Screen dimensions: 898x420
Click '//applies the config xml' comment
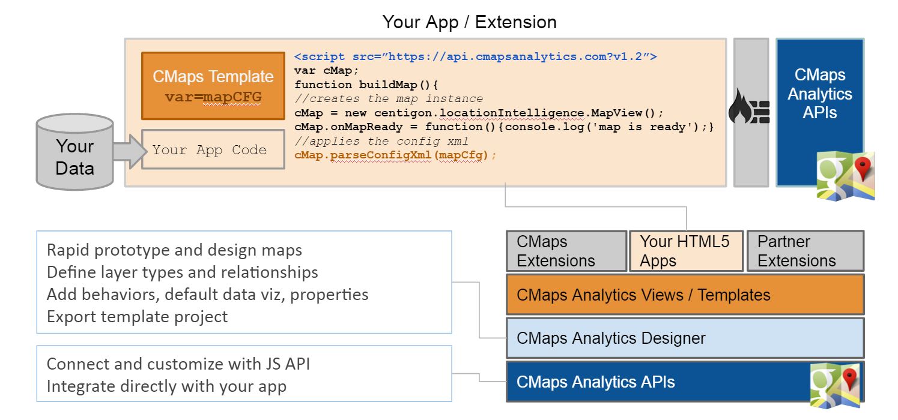click(x=381, y=141)
